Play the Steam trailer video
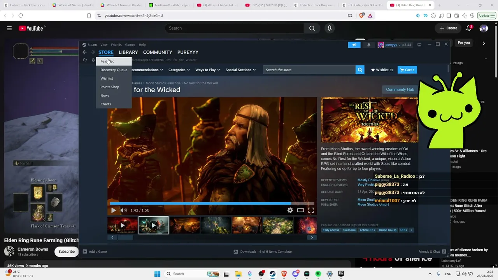Image resolution: width=498 pixels, height=280 pixels. pos(114,210)
